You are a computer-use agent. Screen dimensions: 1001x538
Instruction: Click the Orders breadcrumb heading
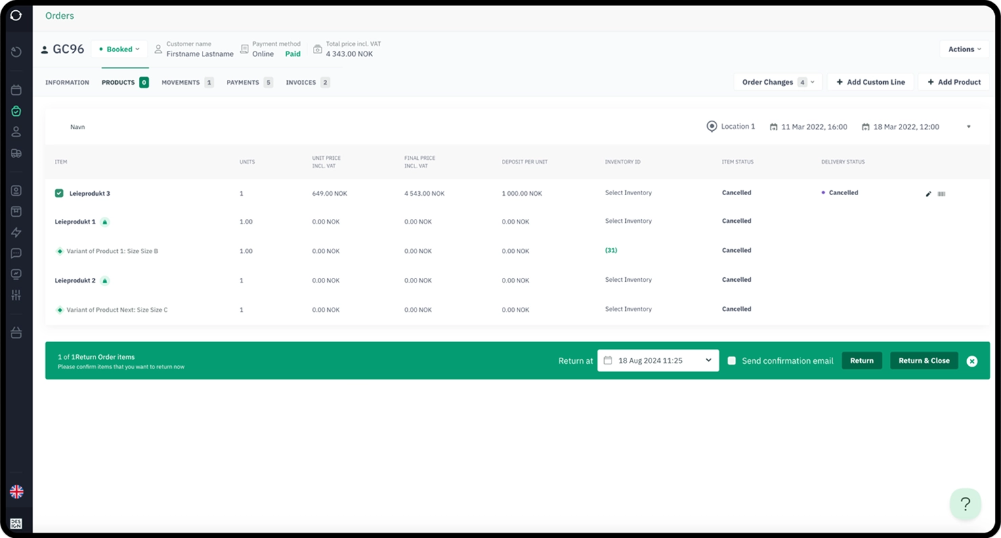pos(60,16)
